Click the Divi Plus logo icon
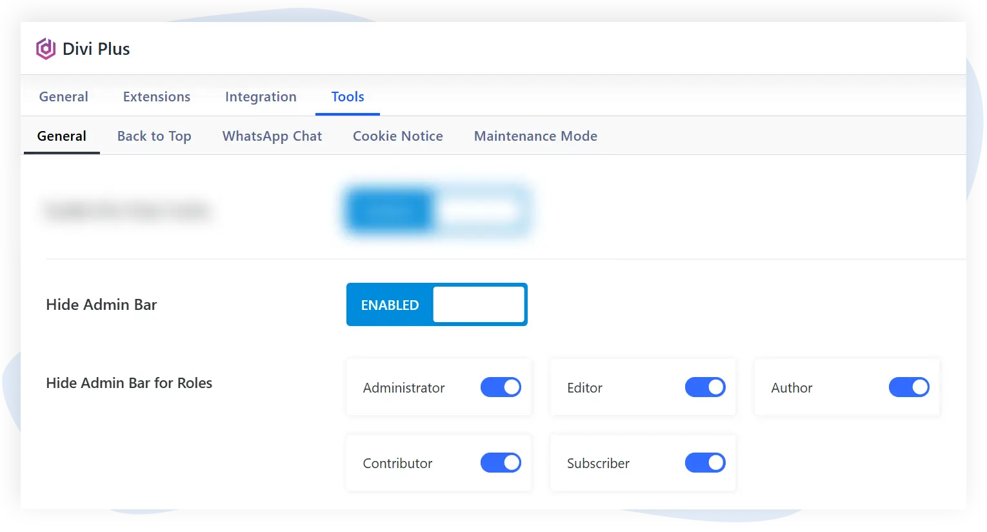 [46, 48]
